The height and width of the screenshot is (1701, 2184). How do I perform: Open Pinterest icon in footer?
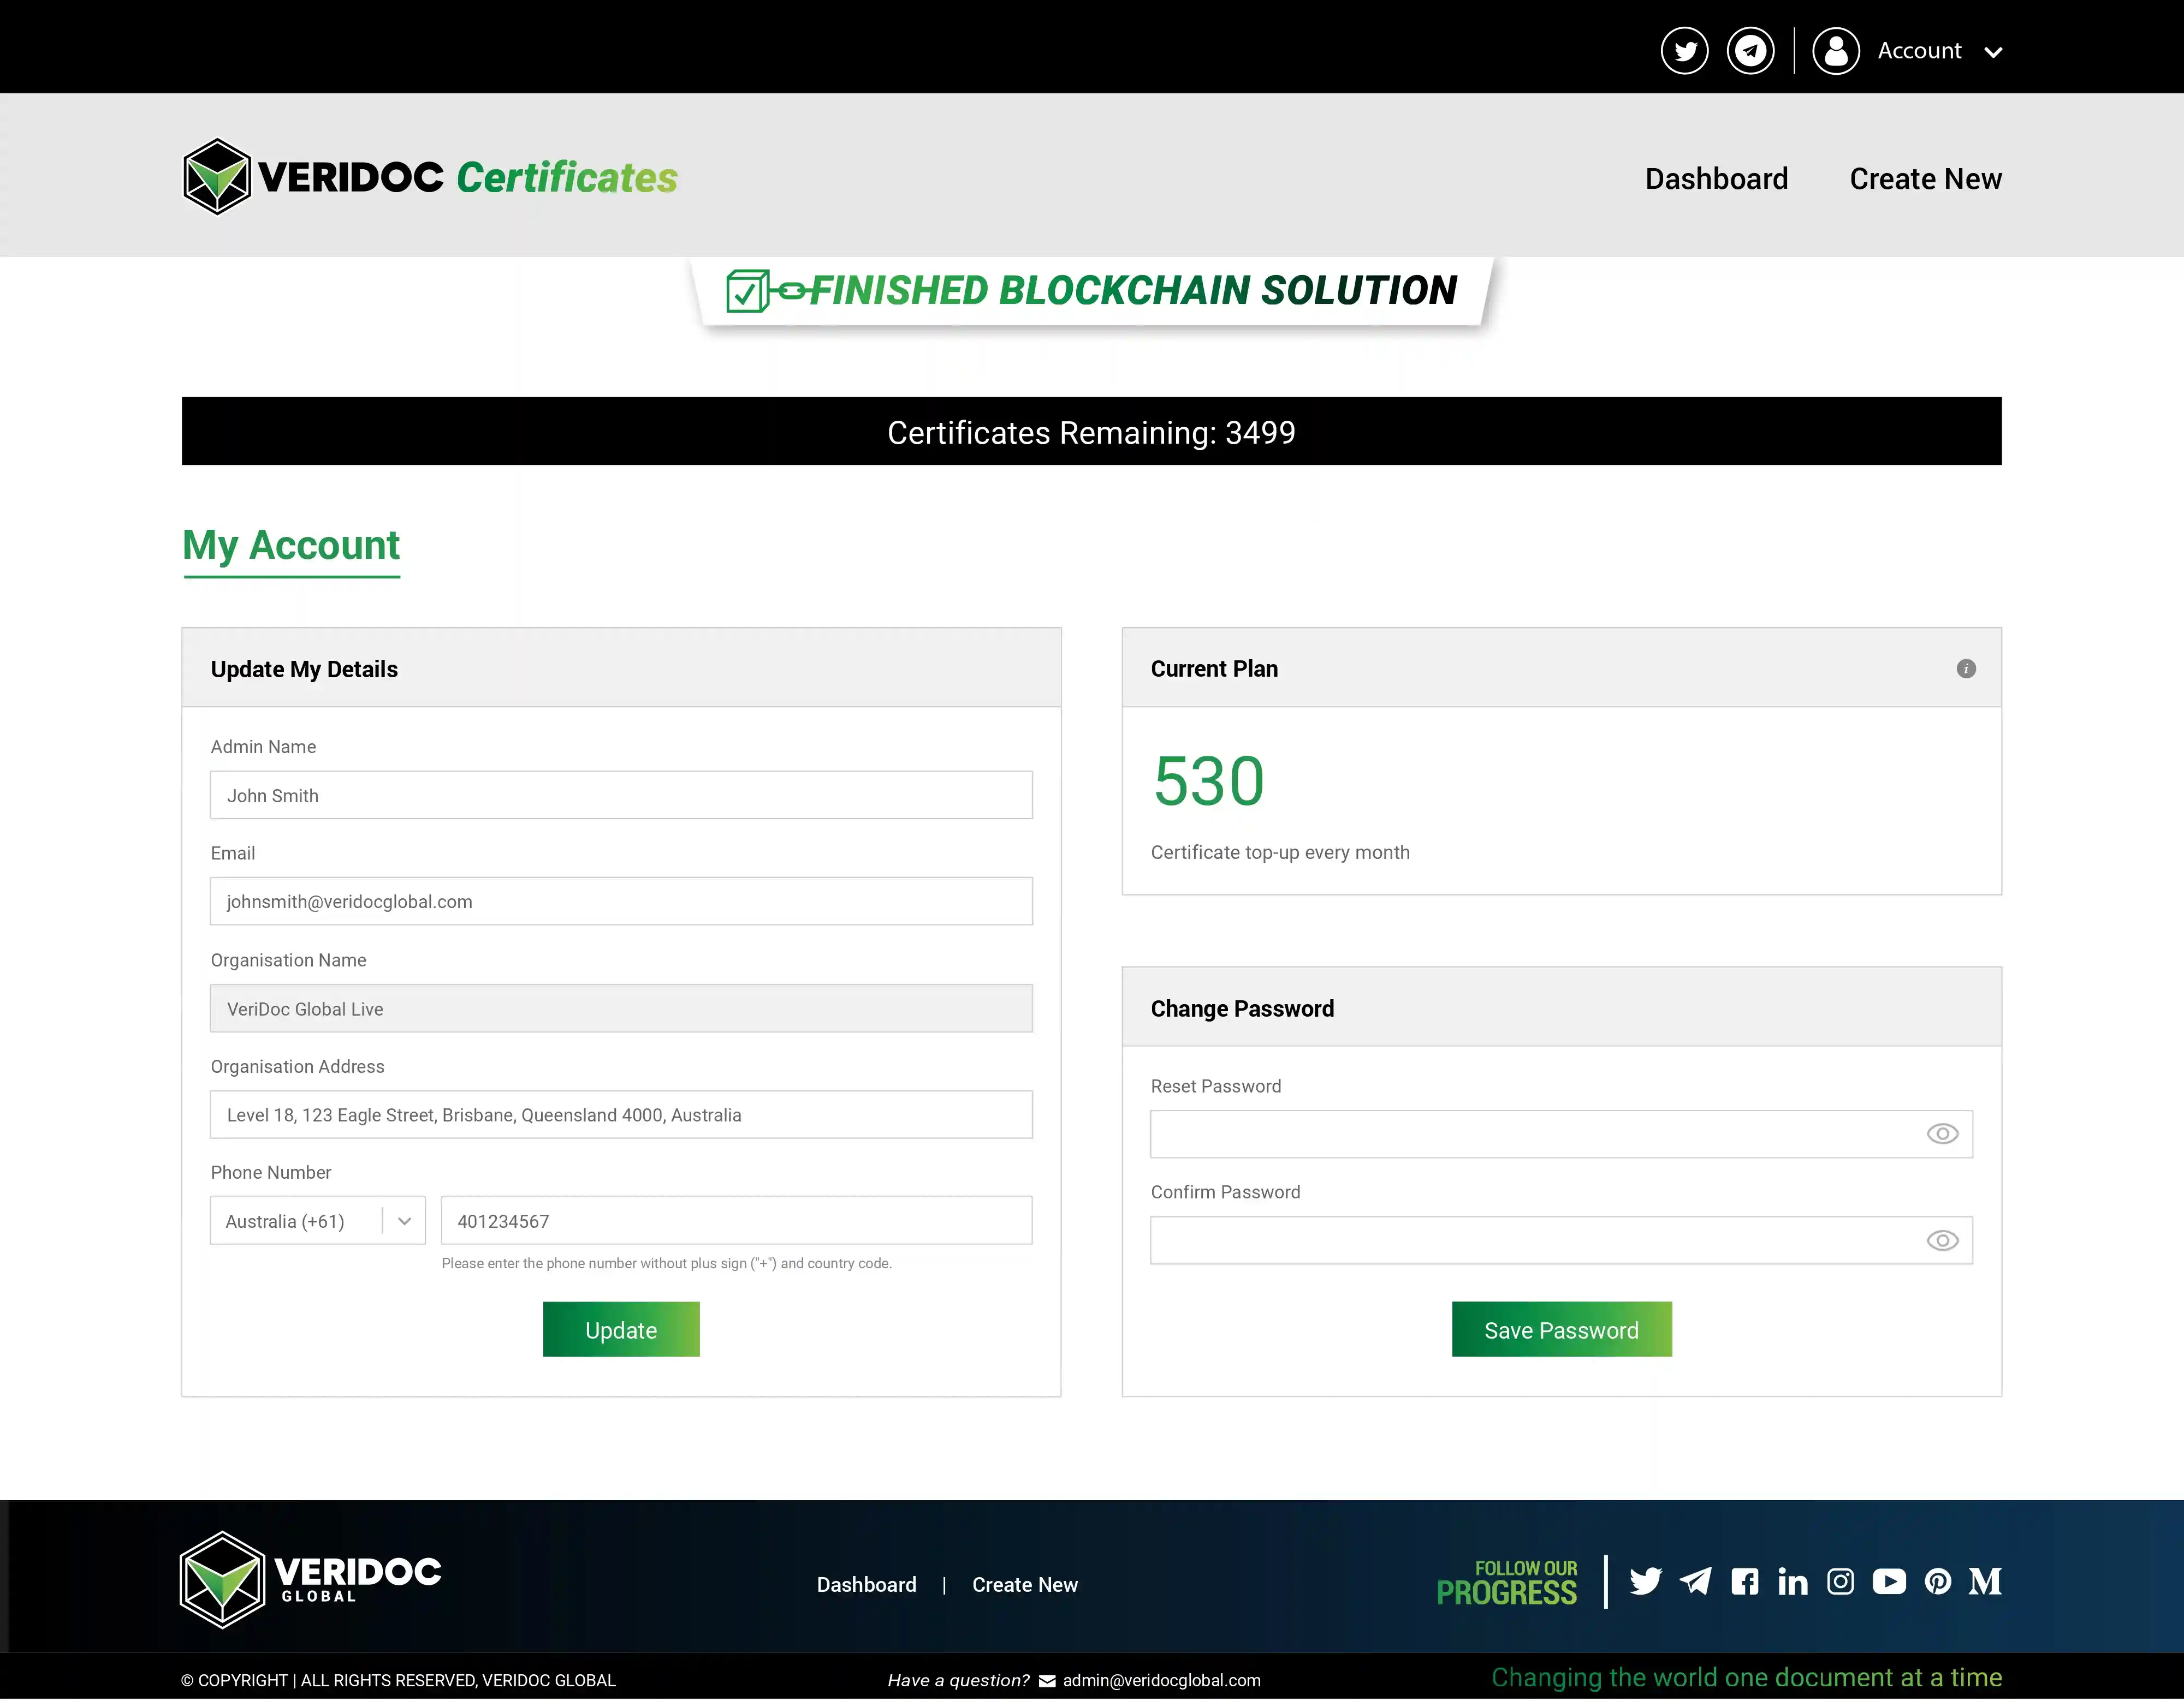[x=1937, y=1581]
